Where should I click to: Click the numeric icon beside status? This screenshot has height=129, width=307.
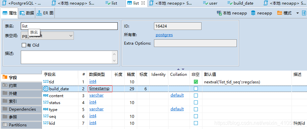pyautogui.click(x=46, y=102)
